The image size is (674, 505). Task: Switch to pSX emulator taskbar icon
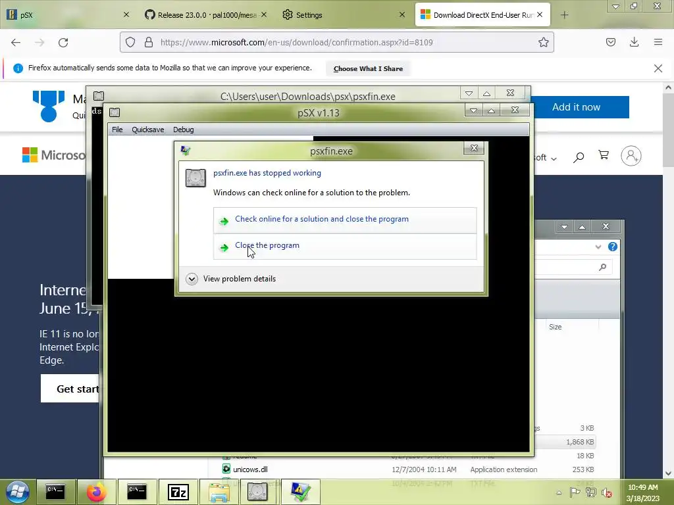[x=257, y=492]
